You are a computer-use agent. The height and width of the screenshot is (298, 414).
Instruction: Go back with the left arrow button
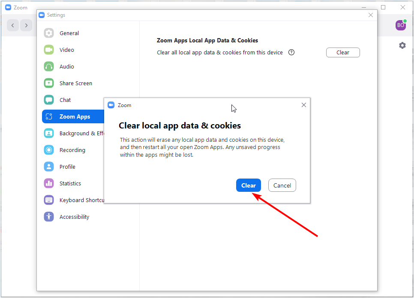(13, 25)
